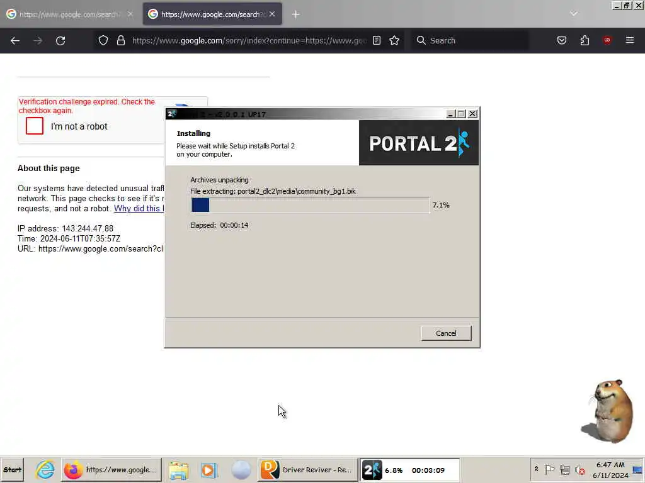Viewport: 645px width, 483px height.
Task: Close the first Google search tab
Action: tap(130, 14)
